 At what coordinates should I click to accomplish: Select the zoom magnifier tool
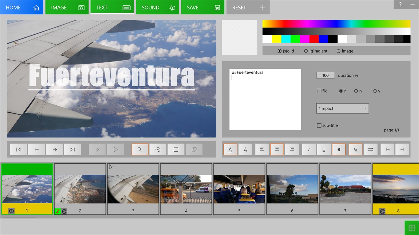coord(140,149)
